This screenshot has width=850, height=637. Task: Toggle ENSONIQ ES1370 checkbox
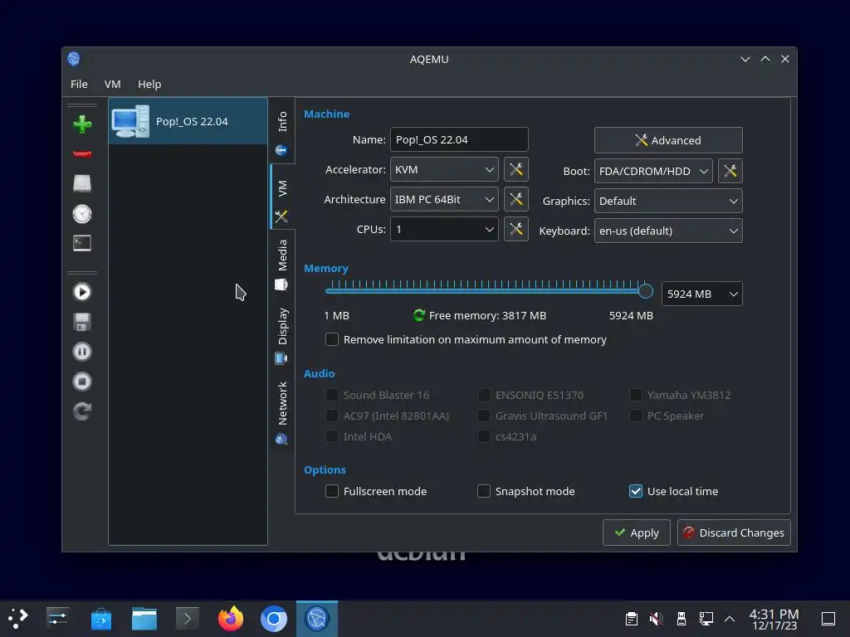pos(484,395)
